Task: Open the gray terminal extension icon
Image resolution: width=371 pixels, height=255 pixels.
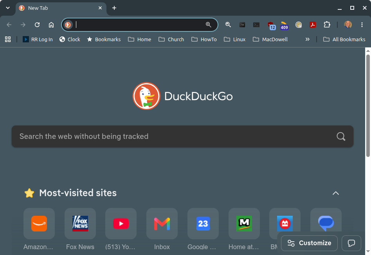Action: [256, 25]
